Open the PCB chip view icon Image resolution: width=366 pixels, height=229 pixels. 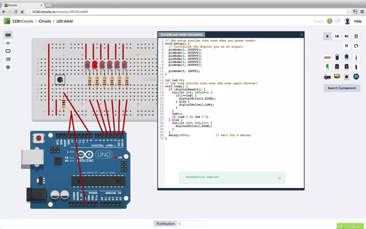pos(8,51)
